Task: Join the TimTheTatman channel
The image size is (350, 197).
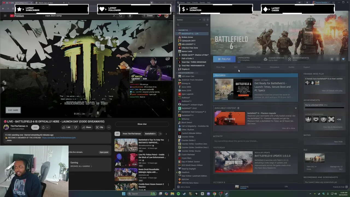Action: click(x=35, y=127)
